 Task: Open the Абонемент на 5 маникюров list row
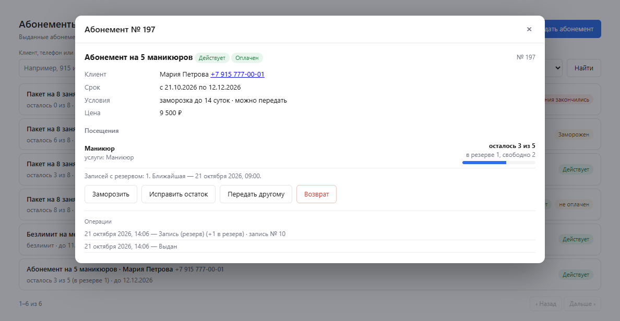point(310,275)
